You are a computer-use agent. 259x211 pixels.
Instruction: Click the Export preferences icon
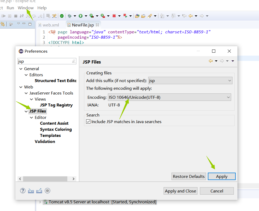coord(39,191)
